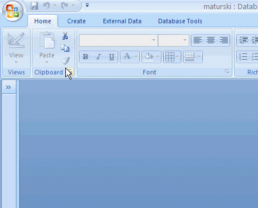The width and height of the screenshot is (258, 208).
Task: Click the Office button logo
Action: 13,11
